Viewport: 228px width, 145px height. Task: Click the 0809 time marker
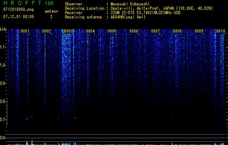[x=199, y=31]
